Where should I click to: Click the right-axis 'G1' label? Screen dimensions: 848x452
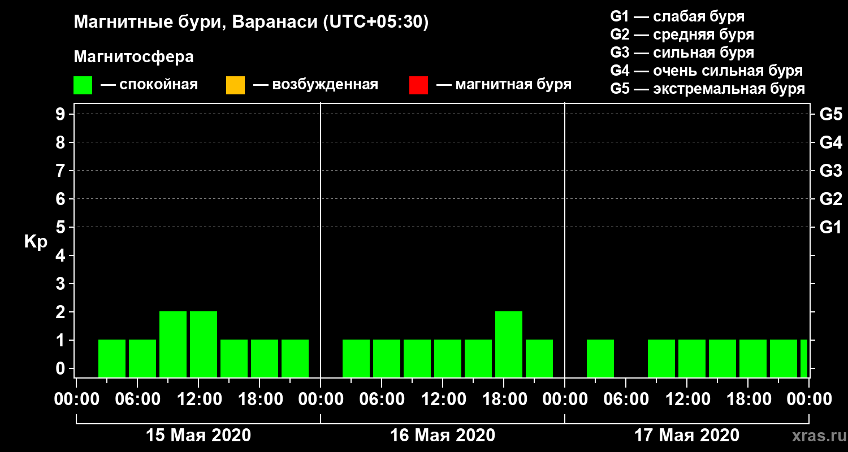tap(830, 227)
